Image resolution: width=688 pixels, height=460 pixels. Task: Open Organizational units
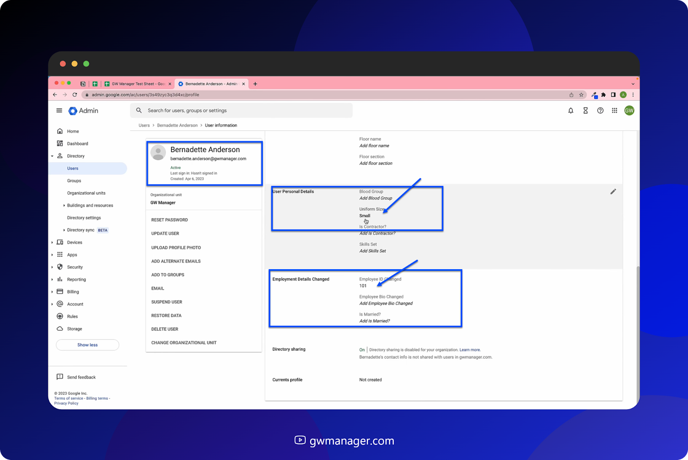click(x=86, y=193)
